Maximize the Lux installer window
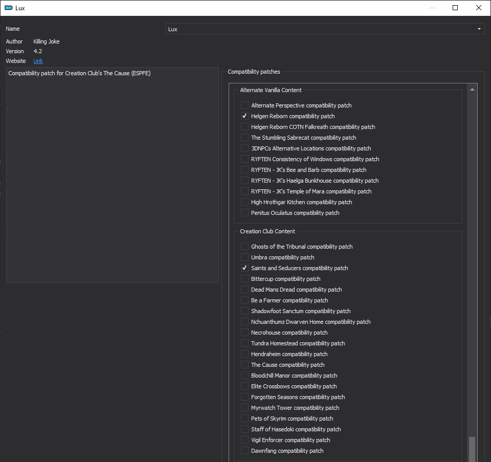The height and width of the screenshot is (462, 491). click(x=455, y=8)
